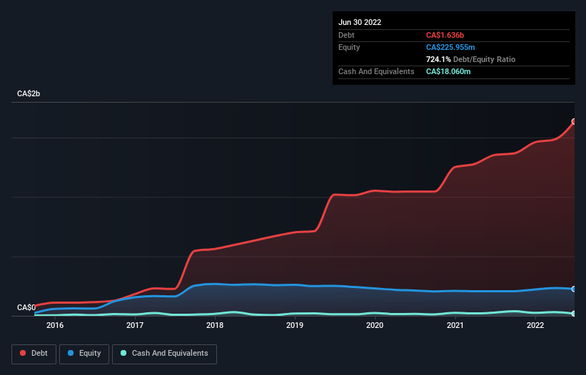This screenshot has height=375, width=586.
Task: Click the Debt row label in tooltip
Action: click(x=346, y=35)
